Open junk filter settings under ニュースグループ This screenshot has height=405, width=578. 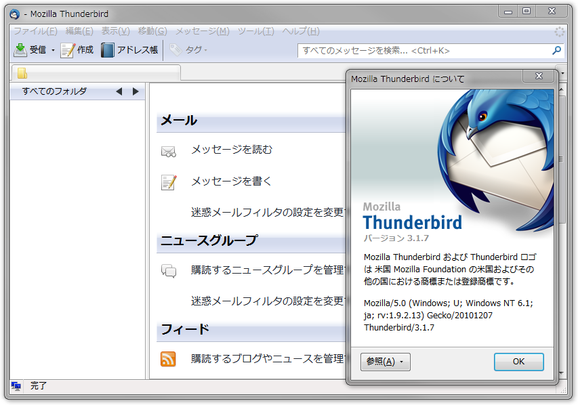268,301
